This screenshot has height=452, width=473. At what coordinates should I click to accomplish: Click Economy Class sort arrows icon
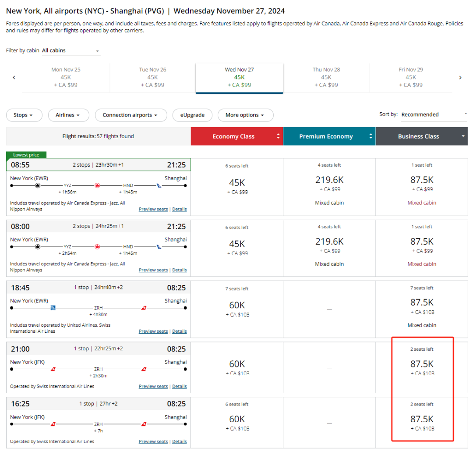[x=278, y=136]
